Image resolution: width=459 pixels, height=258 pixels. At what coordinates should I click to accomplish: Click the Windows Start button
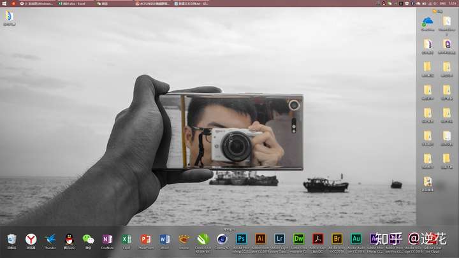click(x=4, y=3)
